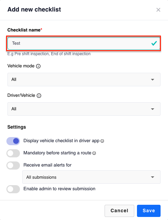This screenshot has width=168, height=220.
Task: Open the All submissions dropdown
Action: pyautogui.click(x=91, y=177)
